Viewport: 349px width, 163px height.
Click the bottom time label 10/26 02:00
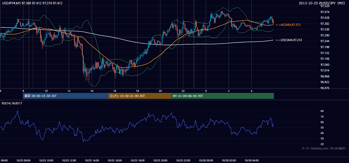coord(229,160)
